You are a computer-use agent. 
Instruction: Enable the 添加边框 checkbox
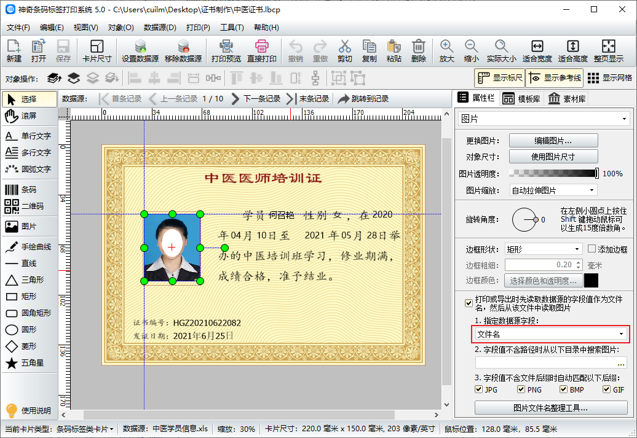coord(591,249)
